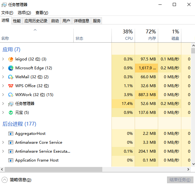Click the Antimalware Service Executable icon
Screen dimensions: 195x187
tap(11, 151)
